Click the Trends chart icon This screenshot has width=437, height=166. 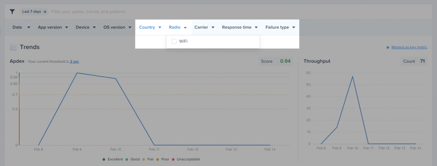coord(13,47)
